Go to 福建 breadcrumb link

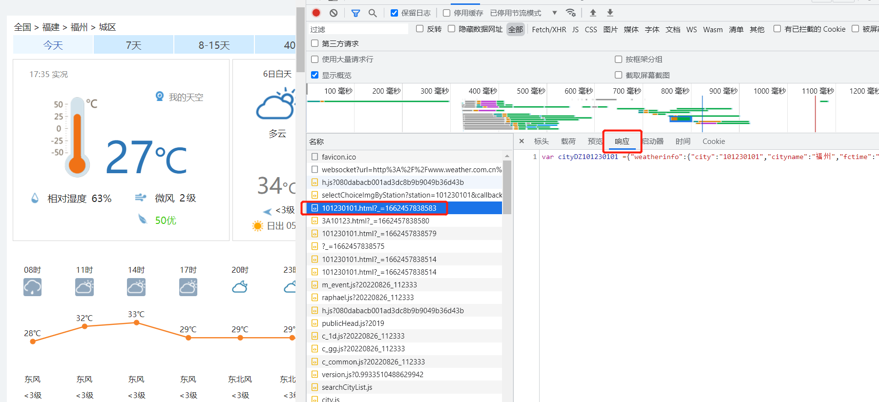(x=51, y=27)
